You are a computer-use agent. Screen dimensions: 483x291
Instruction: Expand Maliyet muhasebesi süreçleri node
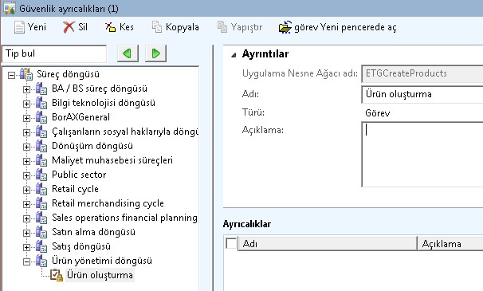pos(26,161)
